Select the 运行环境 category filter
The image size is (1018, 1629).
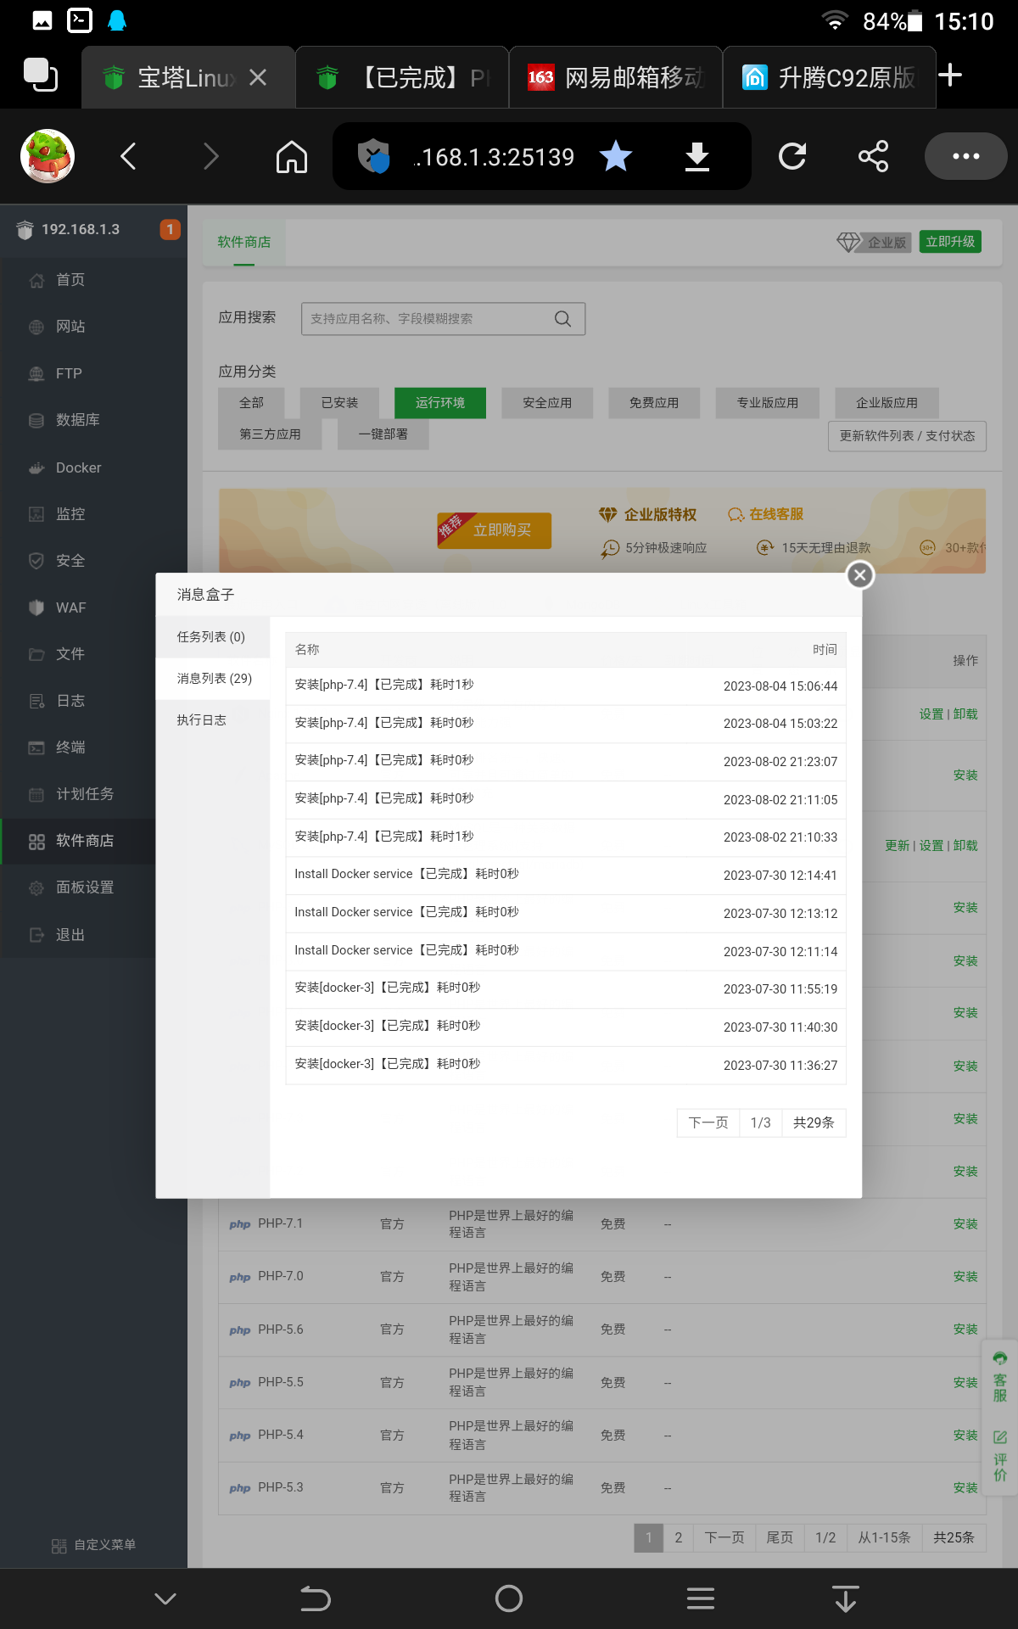click(440, 403)
